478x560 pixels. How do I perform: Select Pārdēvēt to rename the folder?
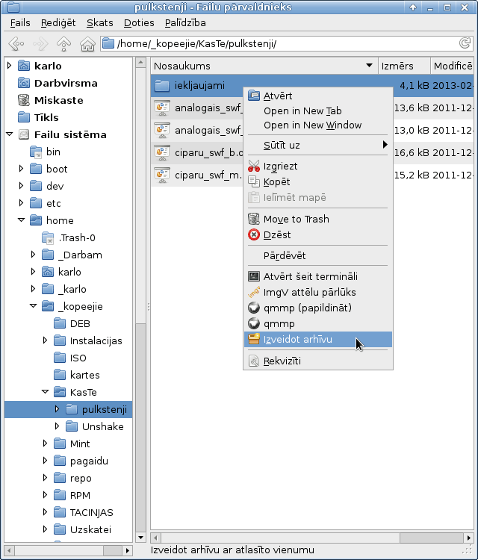[318, 255]
